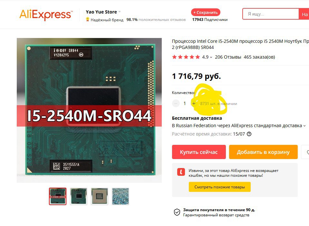Select second processor thumbnail image
309x226 pixels.
pyautogui.click(x=78, y=196)
